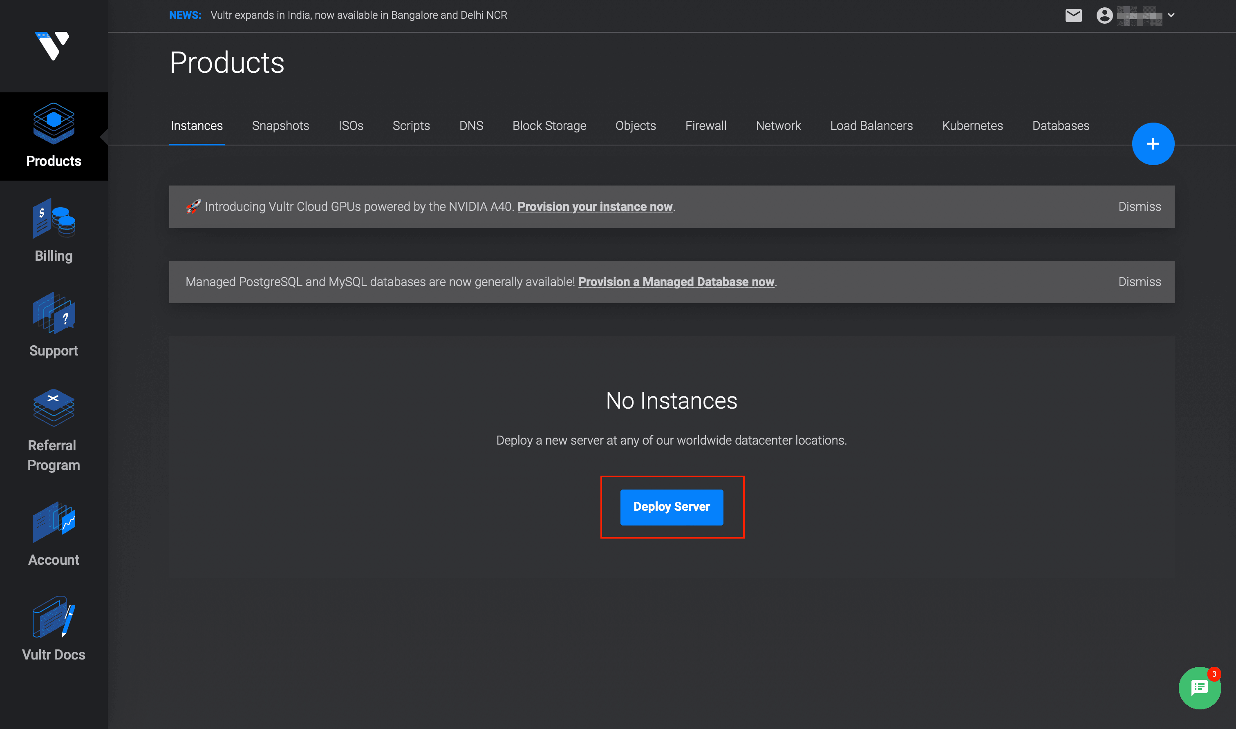
Task: Open the Billing section from the sidebar
Action: (53, 231)
